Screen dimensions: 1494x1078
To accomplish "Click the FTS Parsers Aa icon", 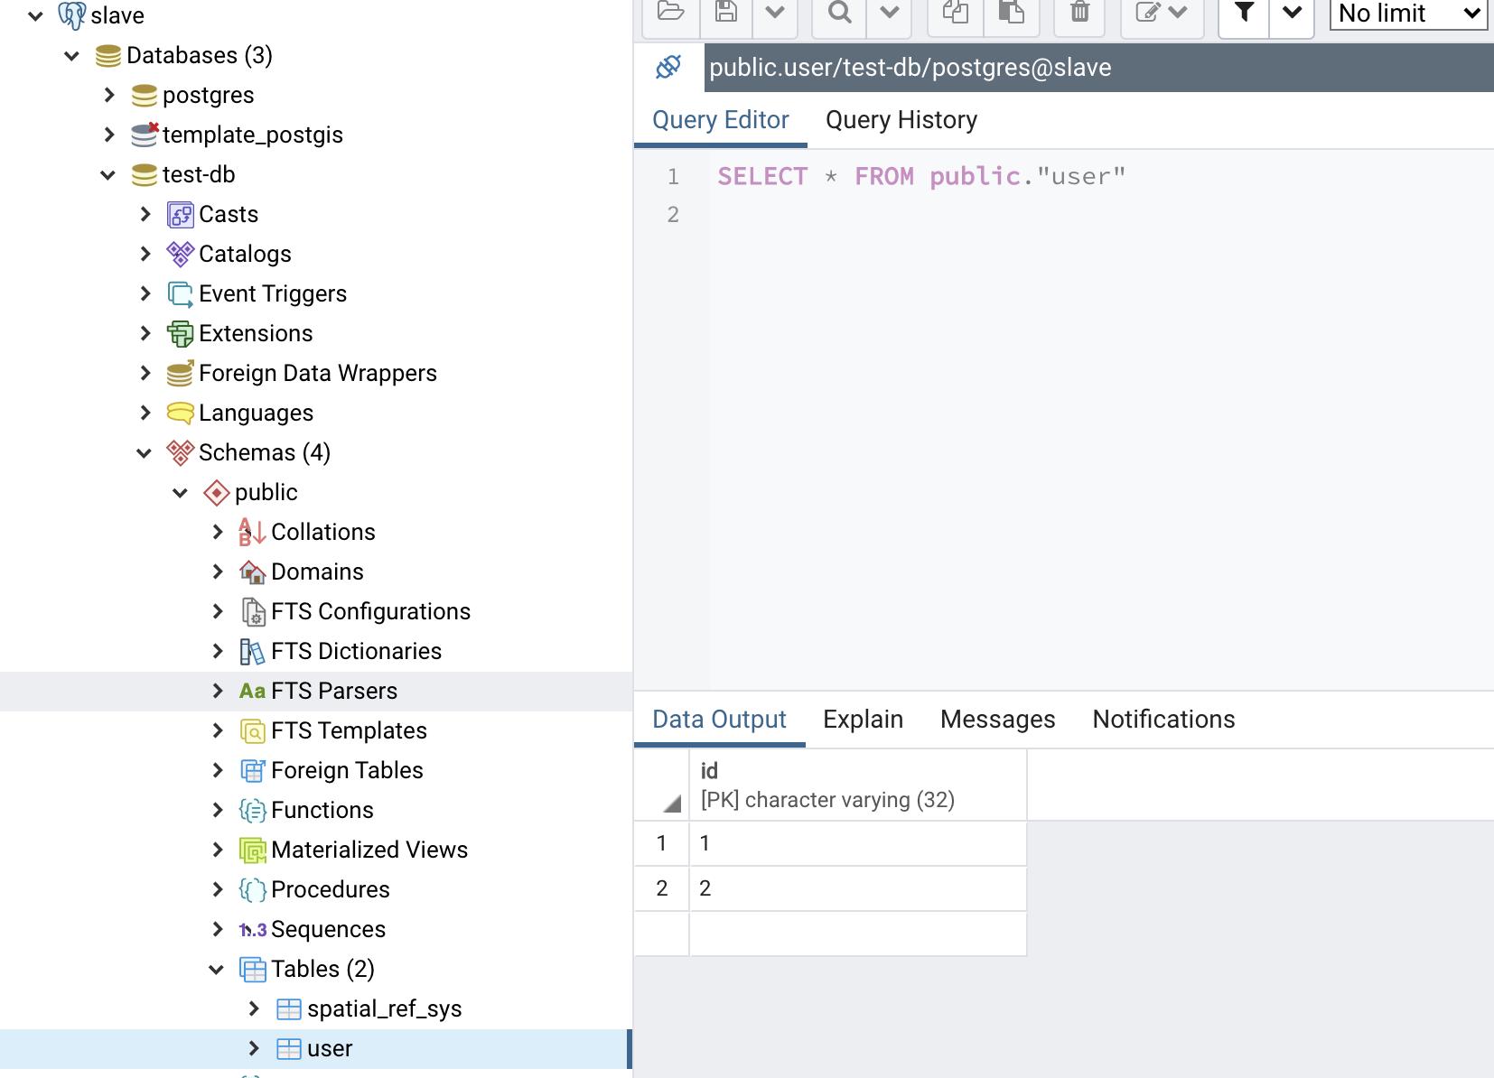I will coord(252,691).
